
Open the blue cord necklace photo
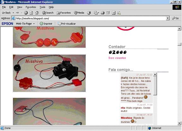tap(49, 111)
